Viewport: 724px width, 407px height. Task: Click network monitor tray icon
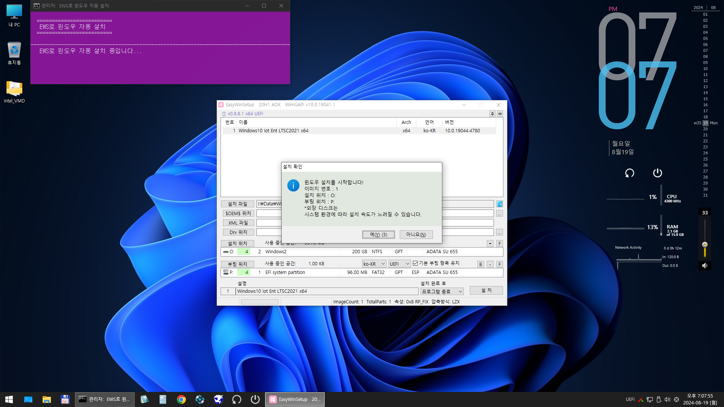[650, 399]
